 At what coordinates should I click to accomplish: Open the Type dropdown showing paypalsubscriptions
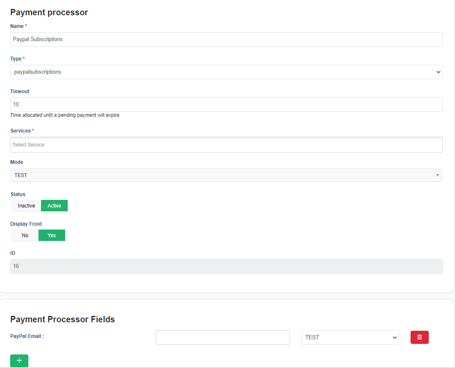[x=226, y=72]
